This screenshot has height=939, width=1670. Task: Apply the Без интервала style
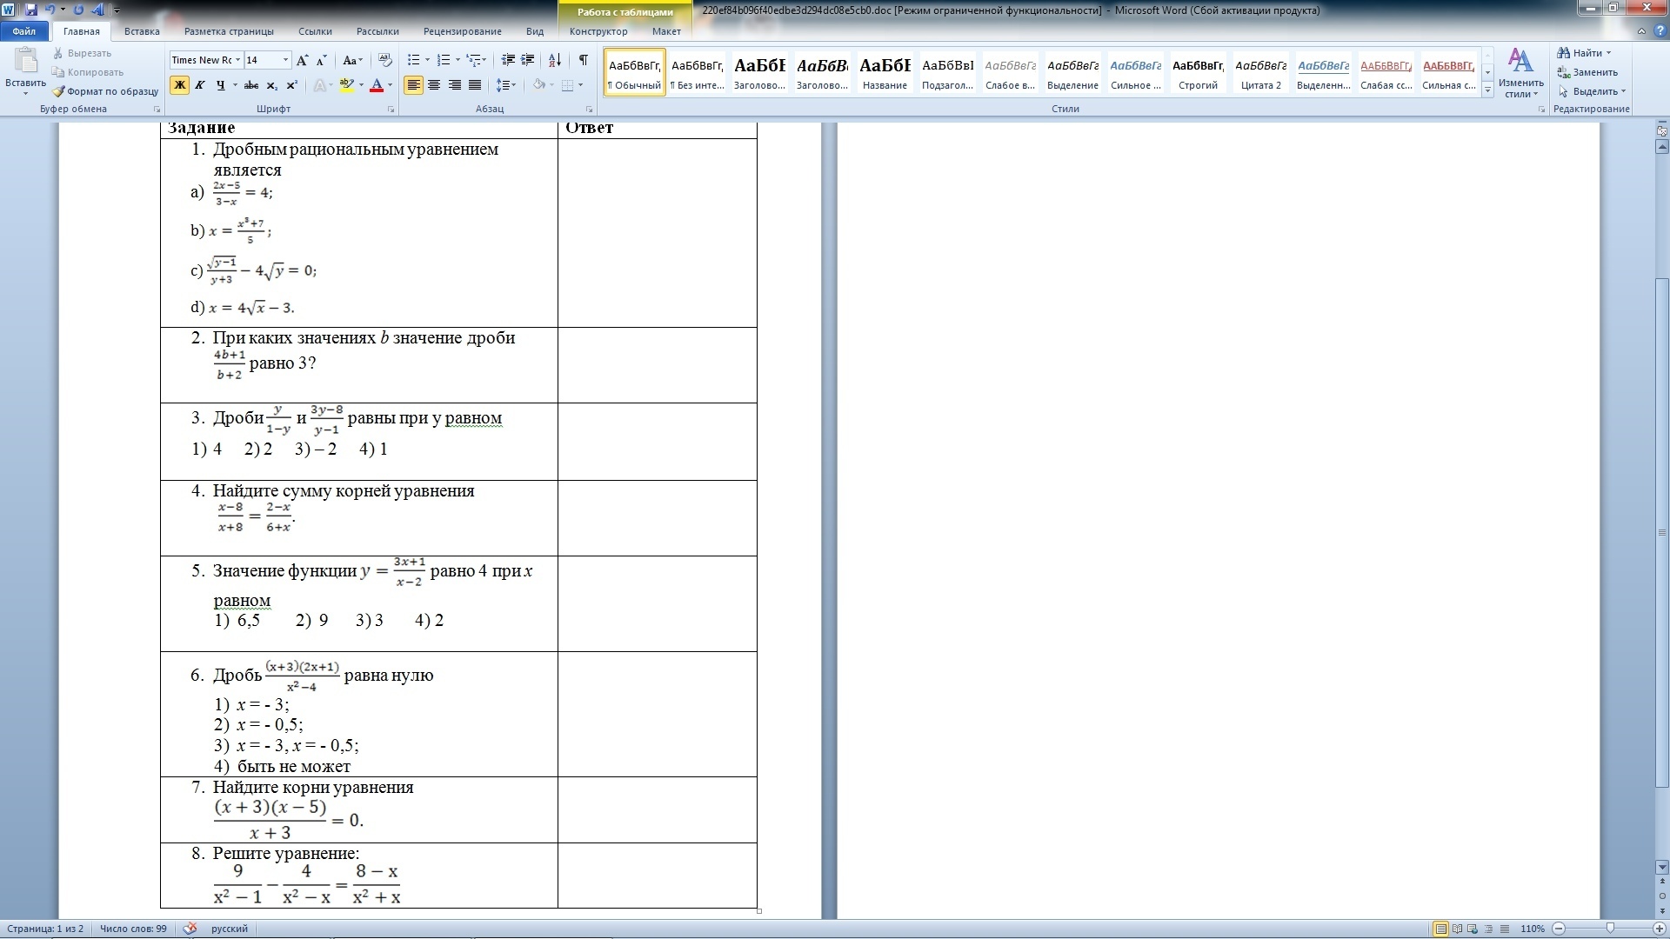(x=698, y=72)
